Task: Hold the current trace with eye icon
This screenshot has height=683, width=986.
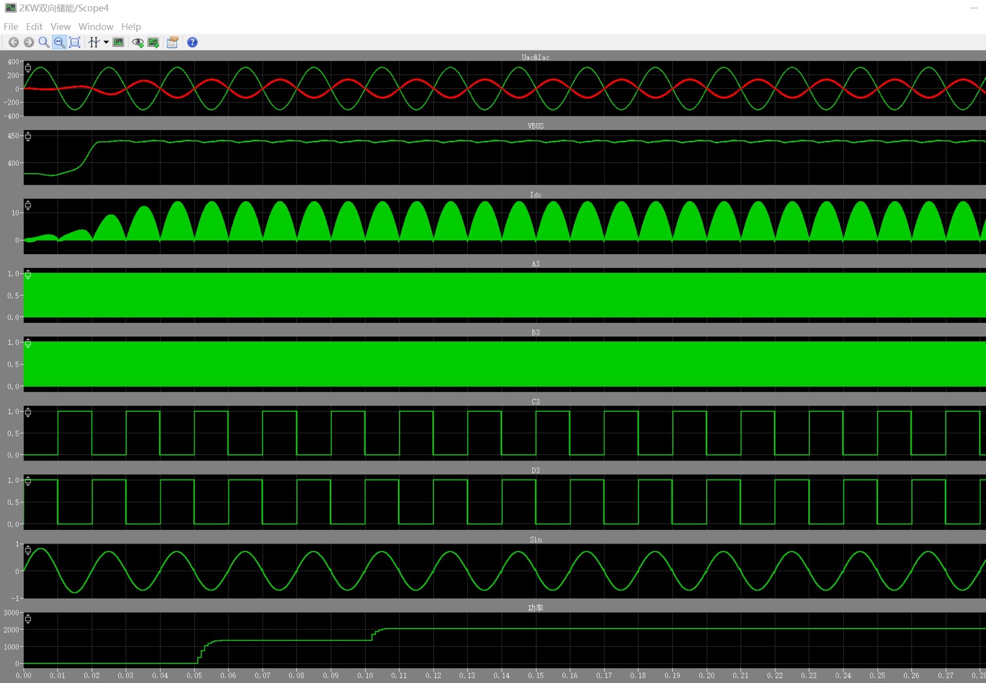Action: pyautogui.click(x=138, y=43)
